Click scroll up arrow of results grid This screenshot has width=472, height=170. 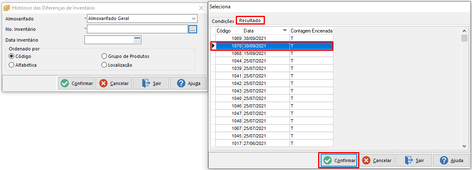coord(465,31)
